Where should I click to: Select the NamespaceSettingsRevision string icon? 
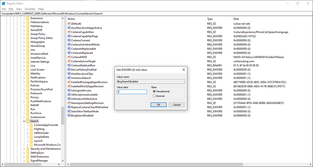[x=69, y=103]
